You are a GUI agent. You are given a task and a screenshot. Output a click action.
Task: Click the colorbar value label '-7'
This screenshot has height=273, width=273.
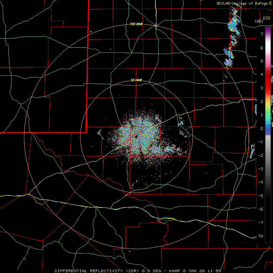[261, 223]
